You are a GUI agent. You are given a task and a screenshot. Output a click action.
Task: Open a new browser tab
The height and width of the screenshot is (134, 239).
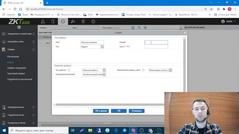click(47, 3)
